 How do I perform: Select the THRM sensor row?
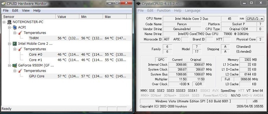(80, 38)
